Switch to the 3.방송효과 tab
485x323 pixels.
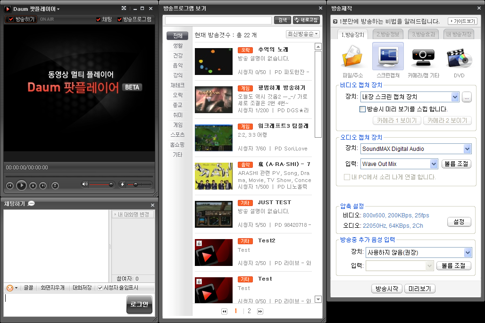pyautogui.click(x=424, y=34)
